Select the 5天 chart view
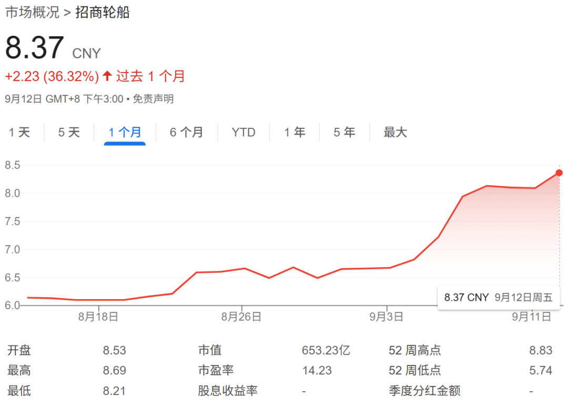The height and width of the screenshot is (406, 568). pos(69,133)
